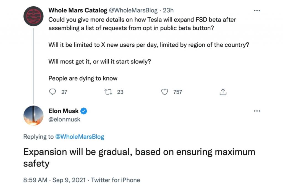Open the Elon Musk display name
Screen dimensions: 283x190
64,111
